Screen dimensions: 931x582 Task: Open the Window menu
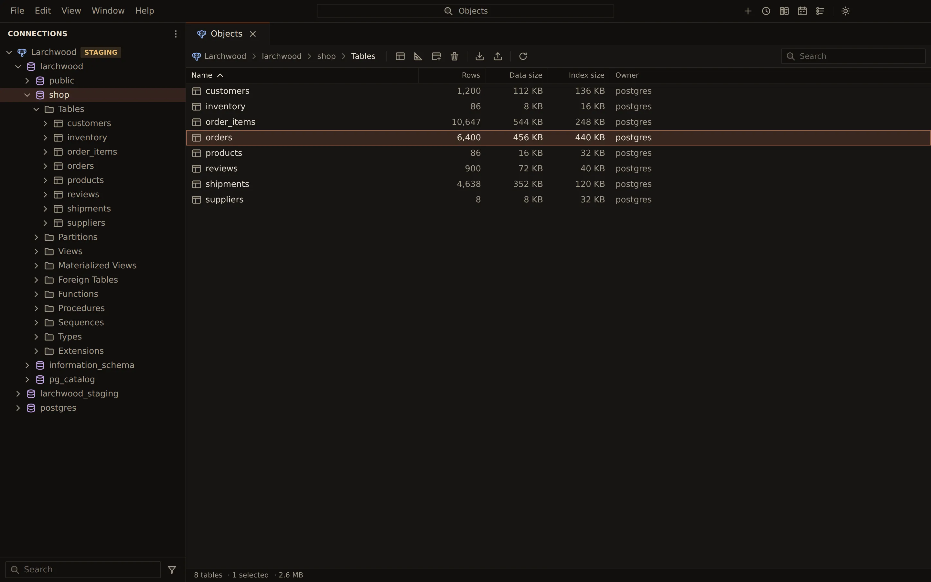[108, 11]
